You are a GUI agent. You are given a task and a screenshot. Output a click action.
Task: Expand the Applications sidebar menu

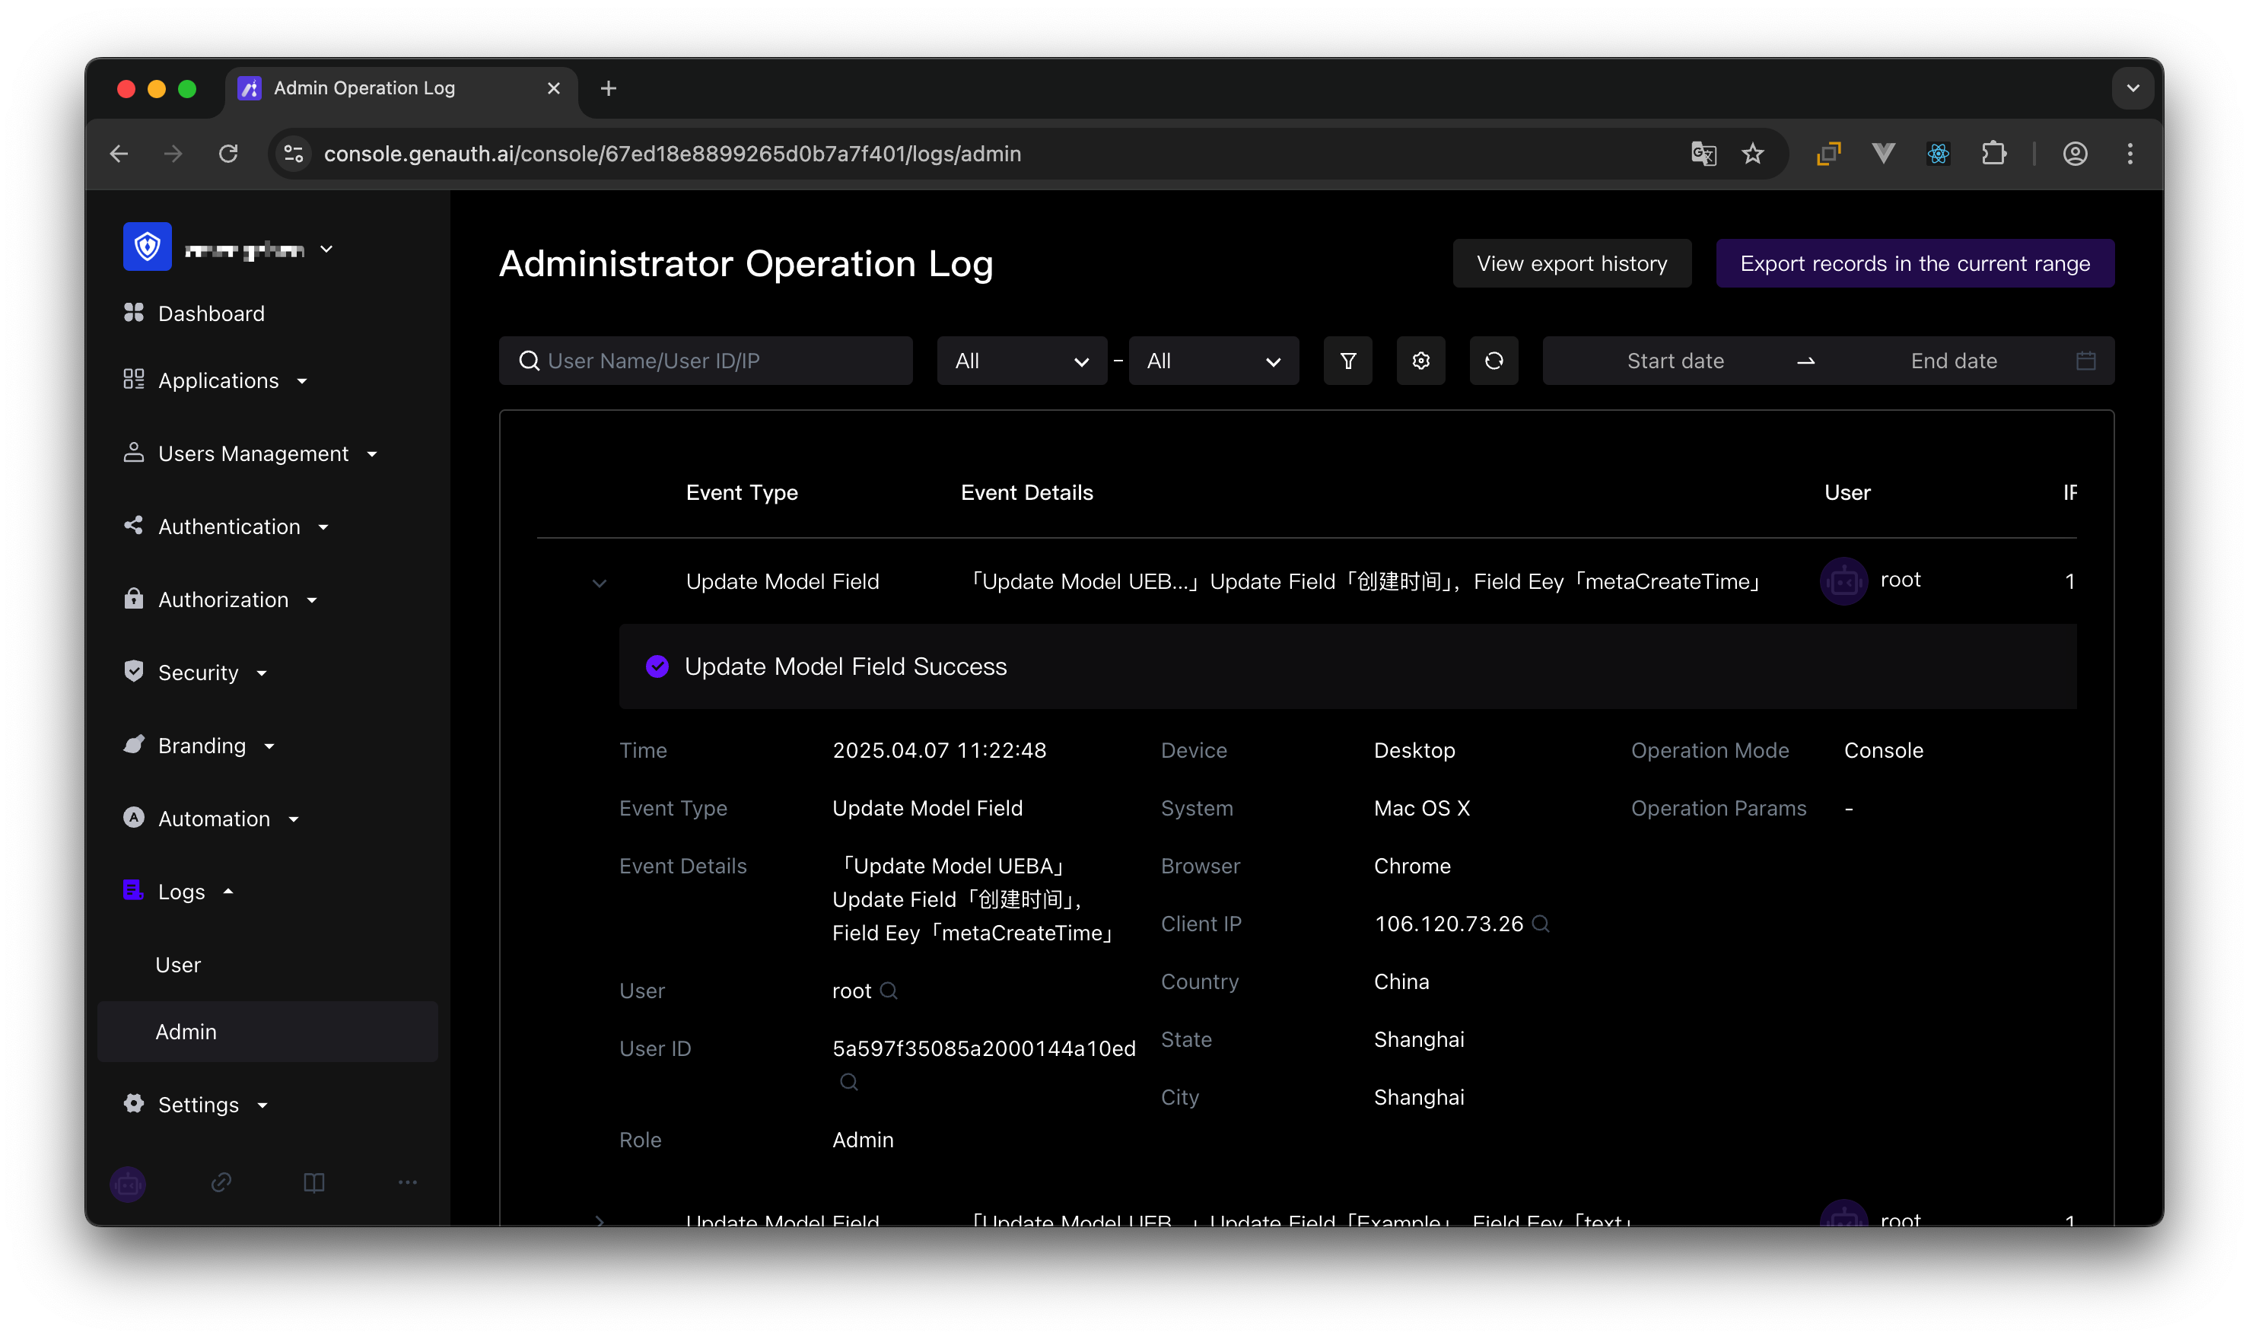tap(217, 380)
